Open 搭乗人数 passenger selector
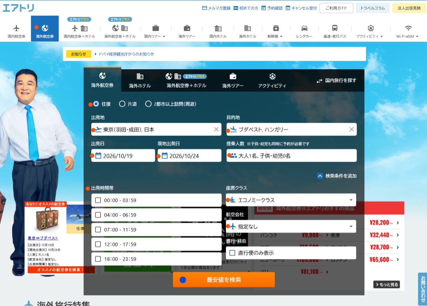 [x=292, y=156]
